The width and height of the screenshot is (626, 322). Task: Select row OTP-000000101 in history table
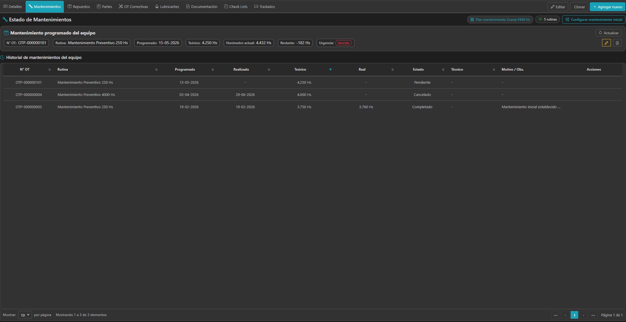tap(313, 82)
